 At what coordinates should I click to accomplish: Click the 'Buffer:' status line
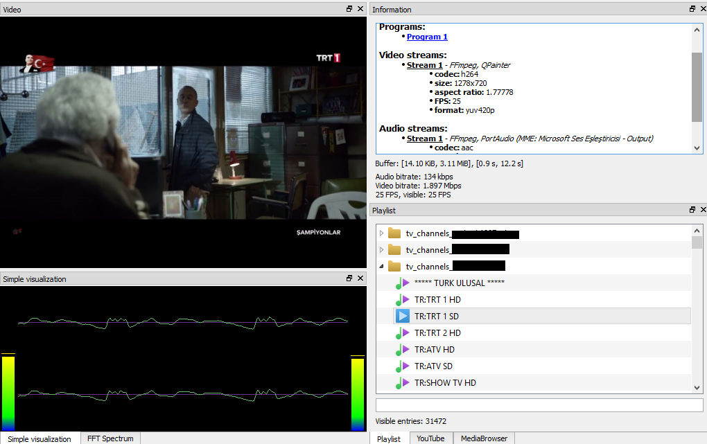coord(449,163)
